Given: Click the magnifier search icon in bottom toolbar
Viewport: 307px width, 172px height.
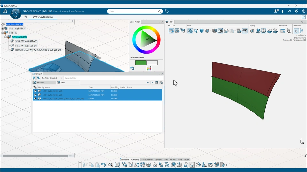Looking at the screenshot, I should (x=110, y=165).
